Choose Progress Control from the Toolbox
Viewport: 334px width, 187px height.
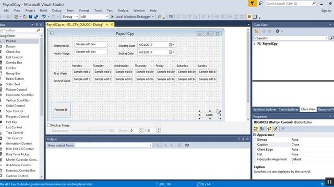point(17,116)
